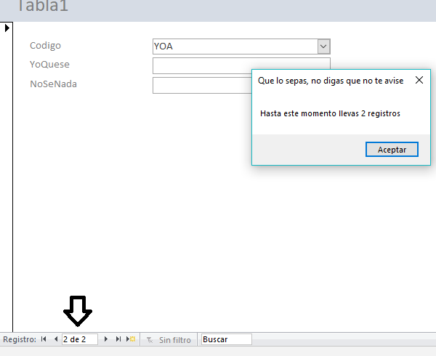
Task: Create new blank record icon
Action: (131, 339)
